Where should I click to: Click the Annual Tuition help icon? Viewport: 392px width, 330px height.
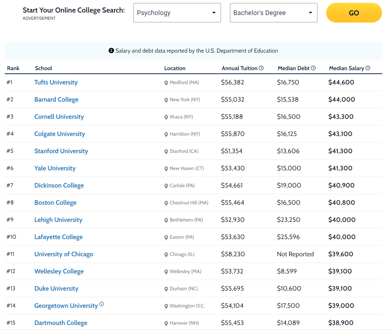click(261, 68)
